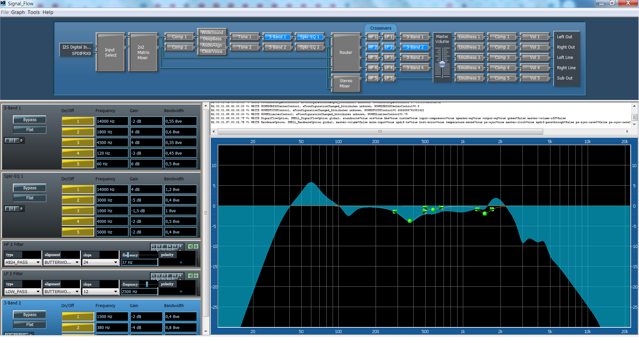
Task: Open the Tools menu
Action: 33,12
